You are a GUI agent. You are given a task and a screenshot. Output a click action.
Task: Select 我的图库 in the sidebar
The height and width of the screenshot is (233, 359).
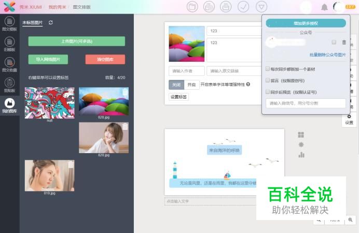(x=9, y=106)
